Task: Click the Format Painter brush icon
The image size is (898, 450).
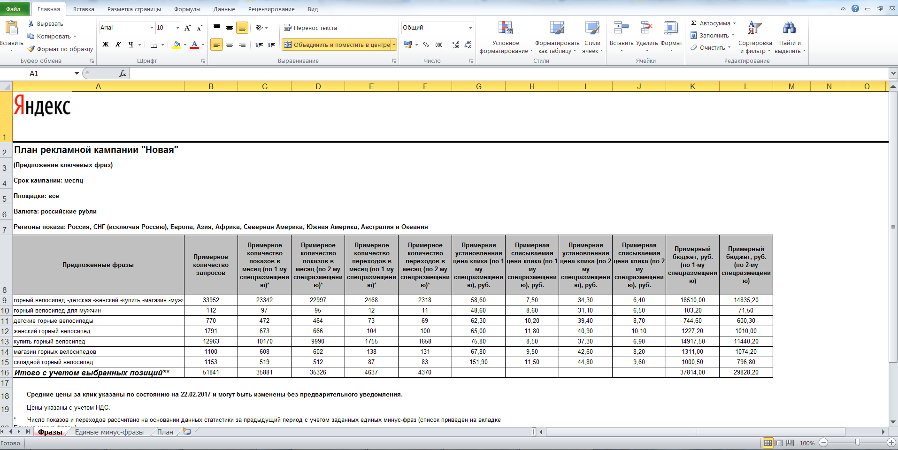Action: coord(31,49)
